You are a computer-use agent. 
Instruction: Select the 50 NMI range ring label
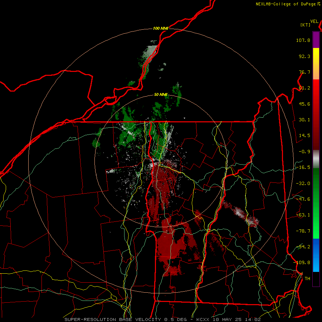click(161, 95)
